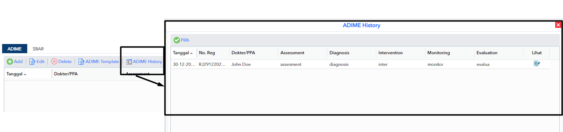This screenshot has height=132, width=563.
Task: Click the Edit document icon
Action: [32, 62]
